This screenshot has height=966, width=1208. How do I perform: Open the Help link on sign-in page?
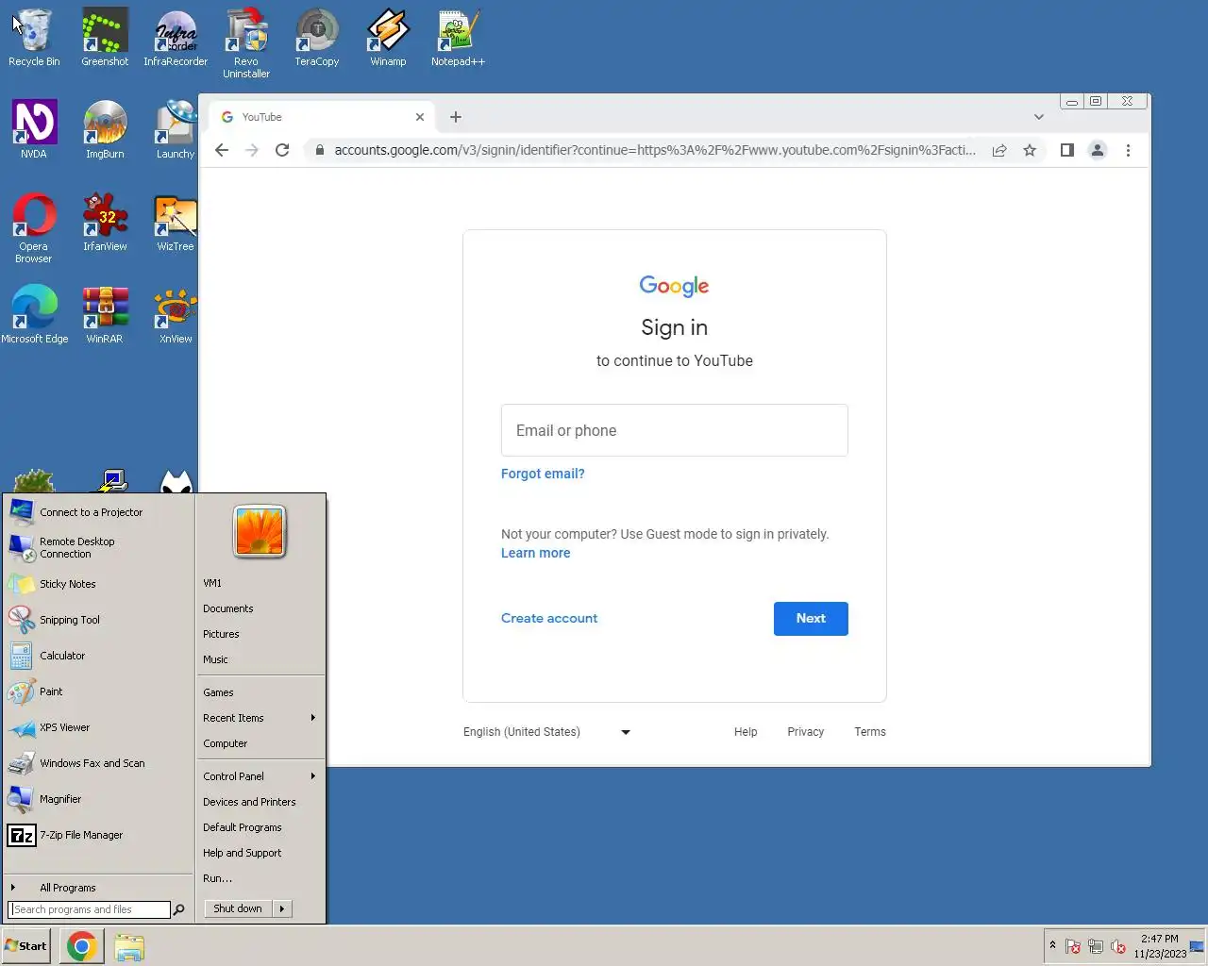[x=746, y=732]
